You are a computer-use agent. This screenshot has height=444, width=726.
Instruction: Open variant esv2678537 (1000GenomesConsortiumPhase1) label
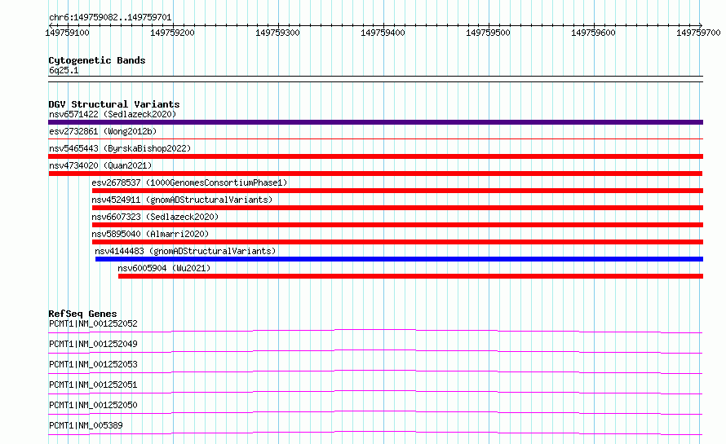pos(189,182)
